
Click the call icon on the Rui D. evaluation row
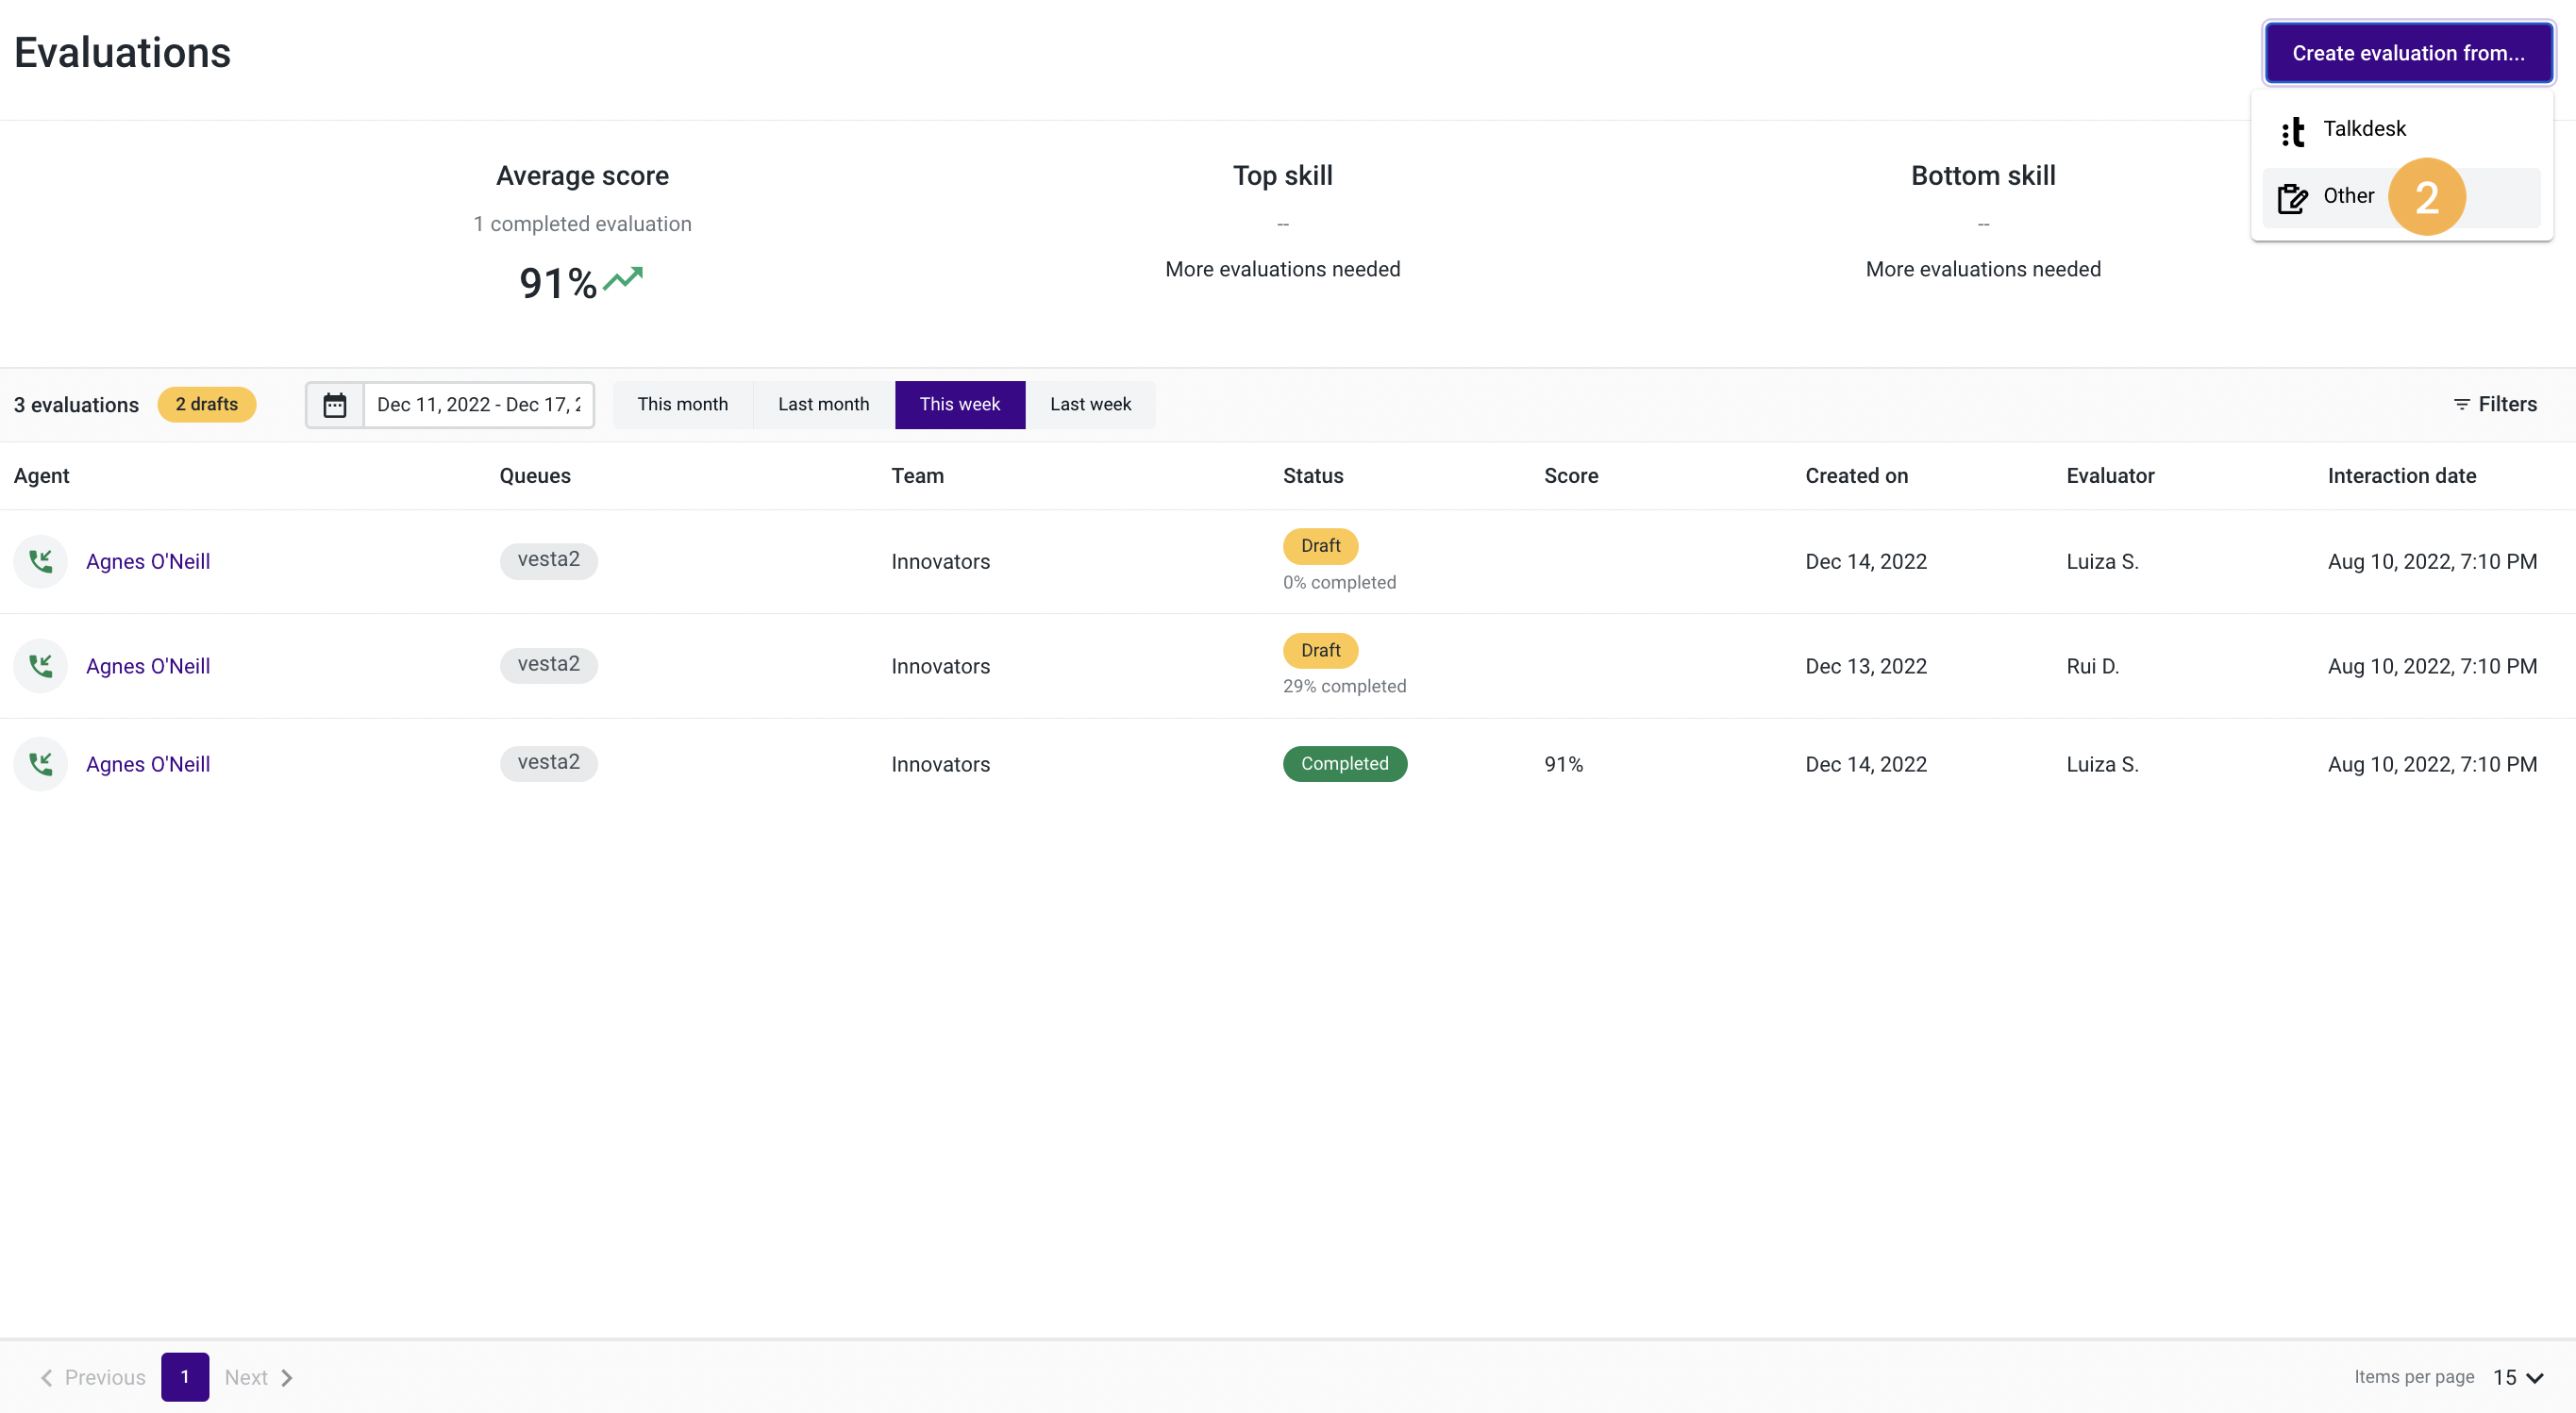40,664
